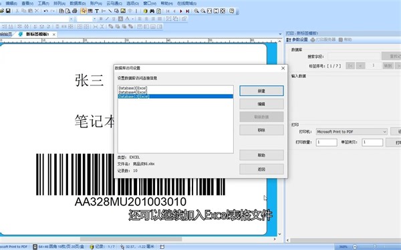401x250 pixels.
Task: Open the font name dropdown
Action: click(71, 19)
